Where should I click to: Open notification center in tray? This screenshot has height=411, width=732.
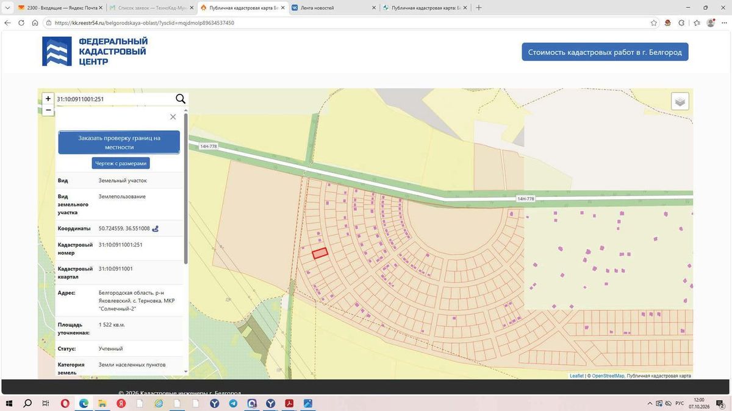coord(720,404)
